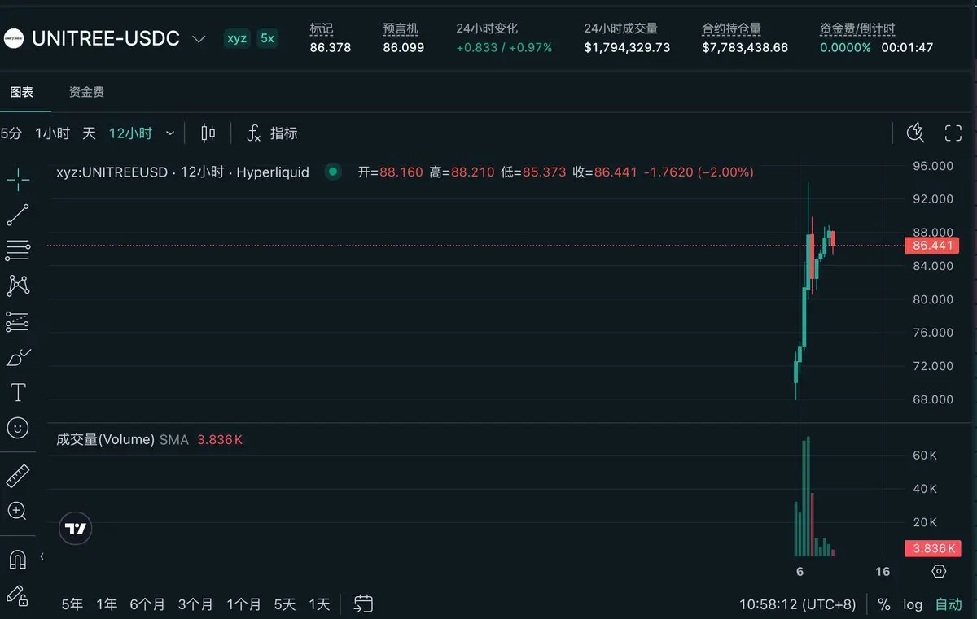Screen dimensions: 977x619
Task: Open the go to date calendar icon
Action: pyautogui.click(x=363, y=604)
